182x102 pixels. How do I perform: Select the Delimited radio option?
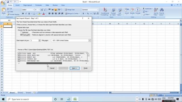click(21, 32)
